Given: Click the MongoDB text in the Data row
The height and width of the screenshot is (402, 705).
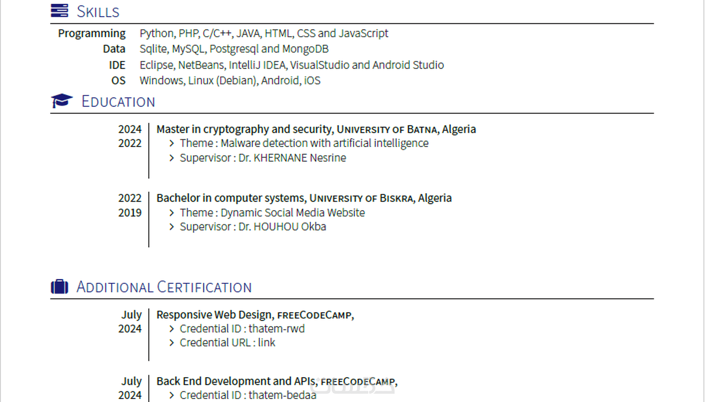Looking at the screenshot, I should [305, 49].
